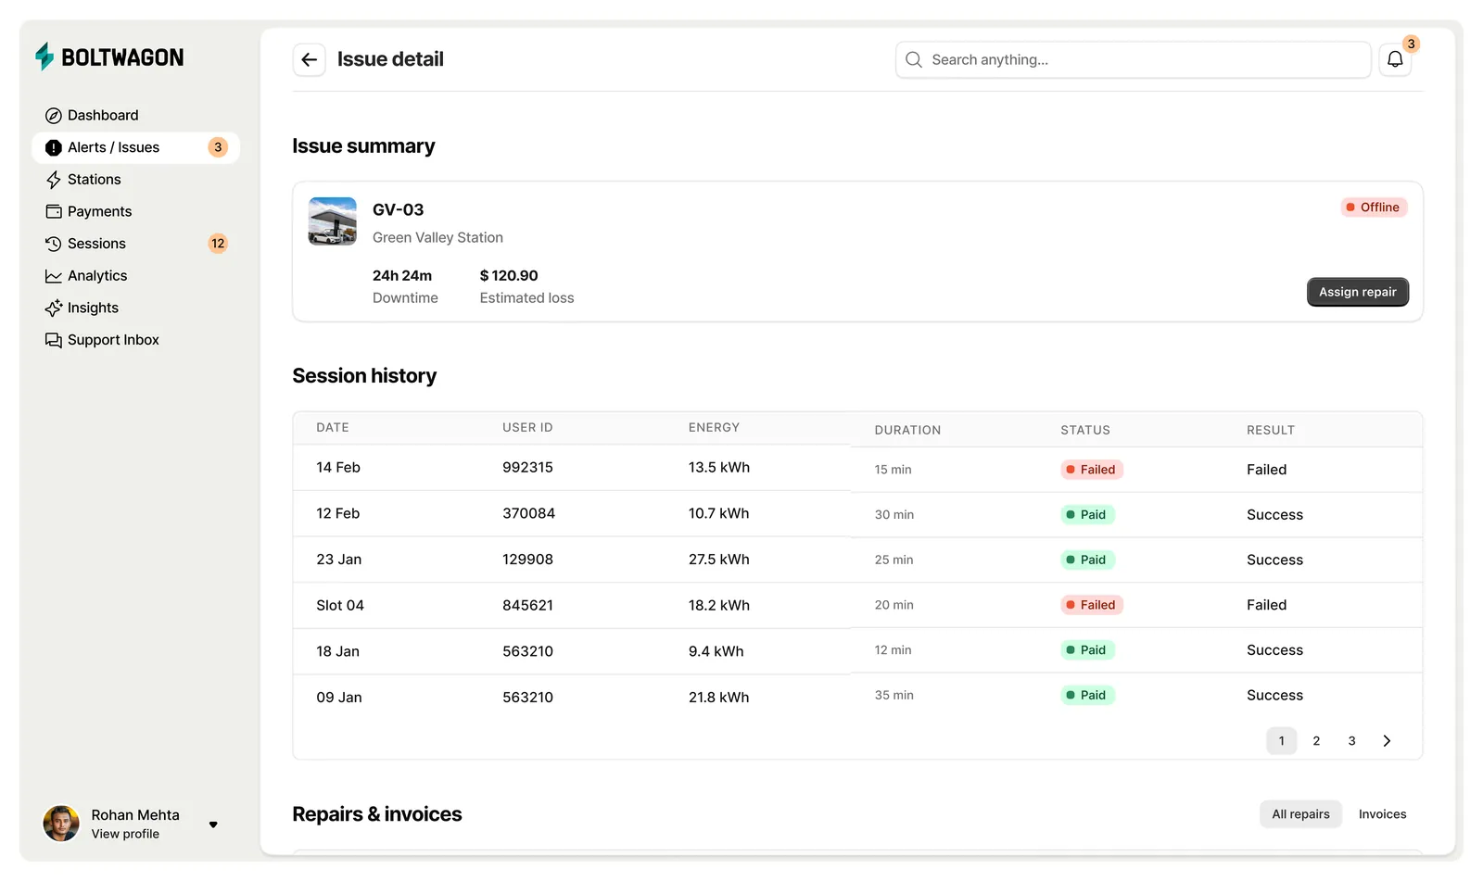This screenshot has height=881, width=1483.
Task: Open the Sessions page
Action: pyautogui.click(x=135, y=245)
